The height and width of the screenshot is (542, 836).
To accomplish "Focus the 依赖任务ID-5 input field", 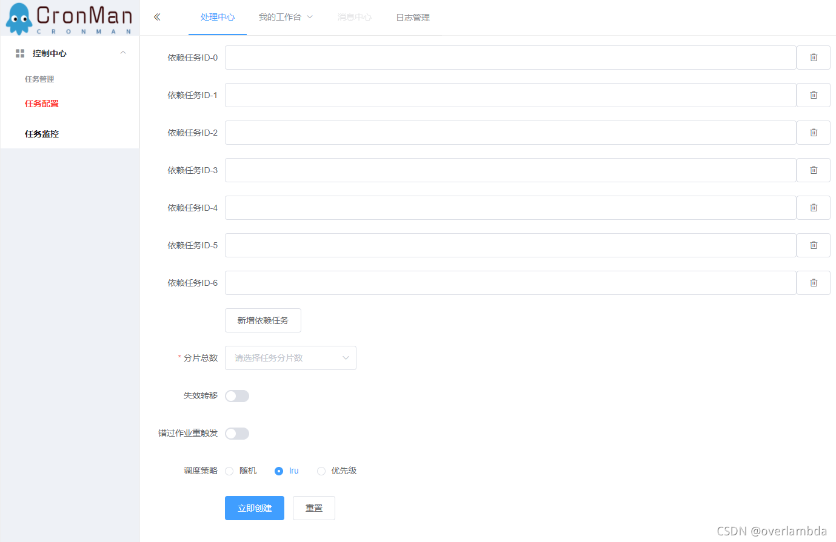I will pyautogui.click(x=510, y=245).
